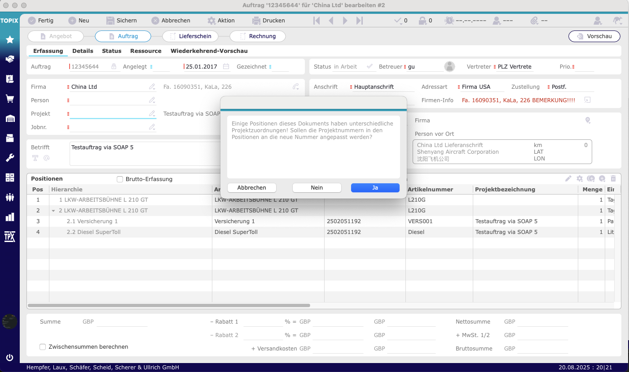This screenshot has height=372, width=629.
Task: Enable the Brutto-Erfassung checkbox
Action: [120, 179]
